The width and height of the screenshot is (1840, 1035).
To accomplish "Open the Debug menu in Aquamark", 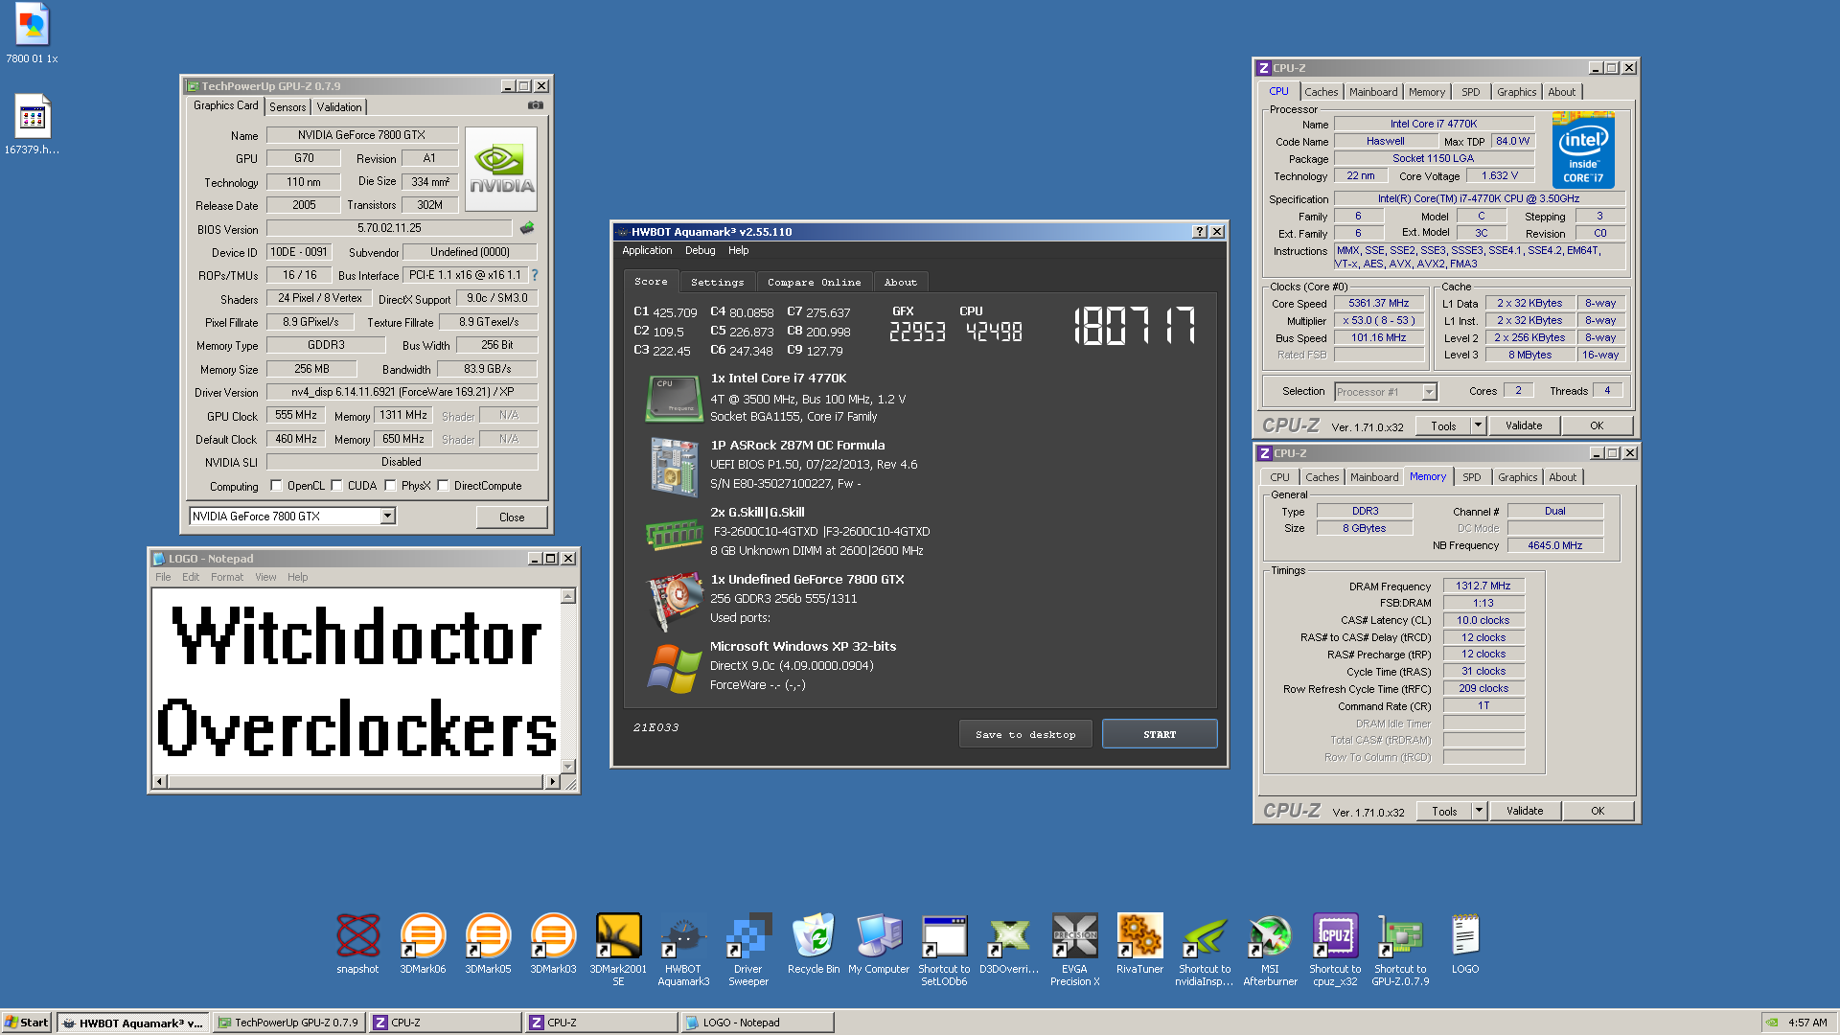I will [700, 251].
